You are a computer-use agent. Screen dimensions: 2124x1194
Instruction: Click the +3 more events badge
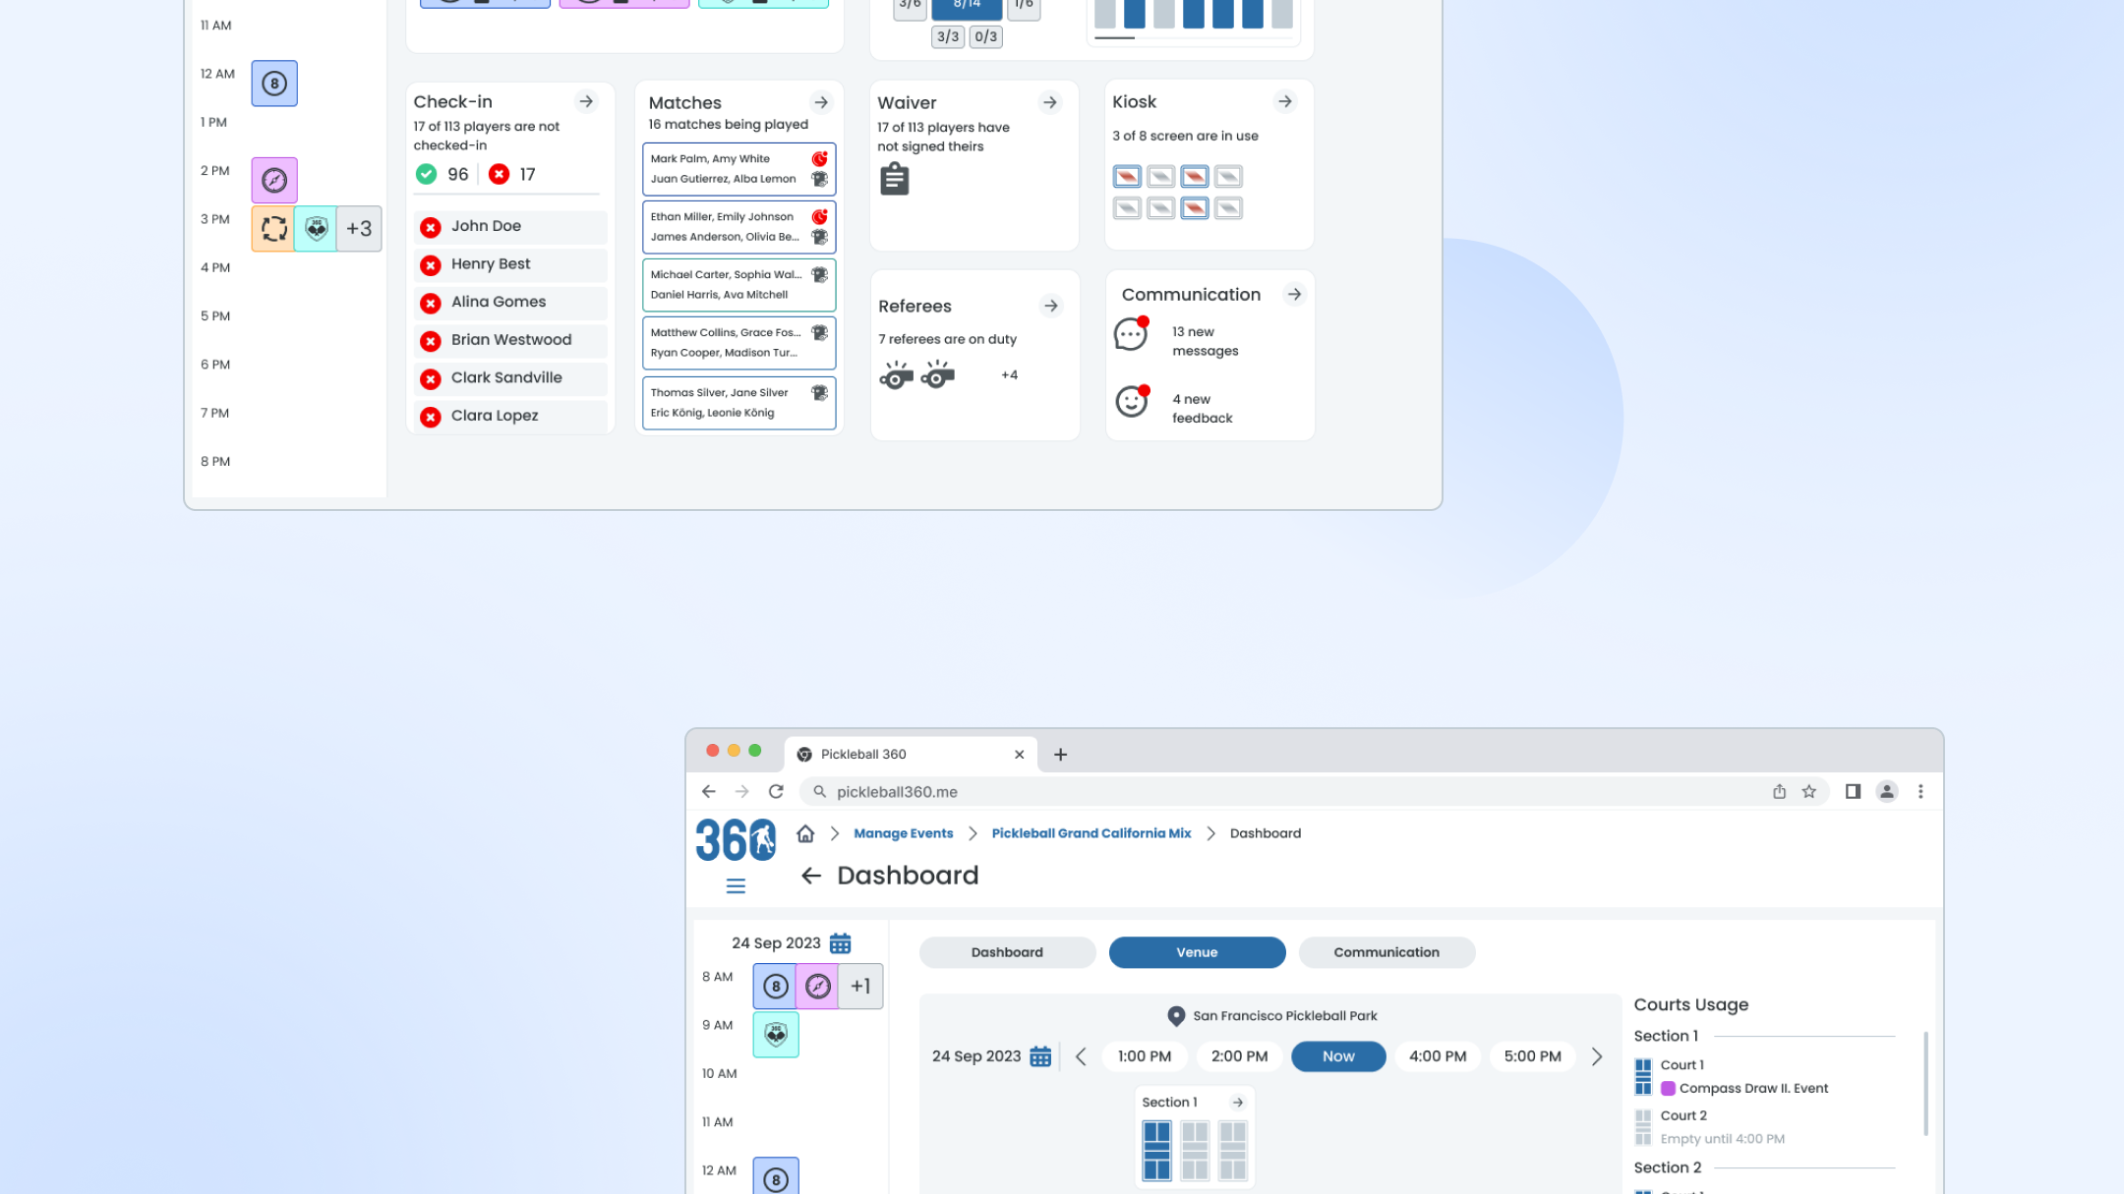(x=359, y=229)
